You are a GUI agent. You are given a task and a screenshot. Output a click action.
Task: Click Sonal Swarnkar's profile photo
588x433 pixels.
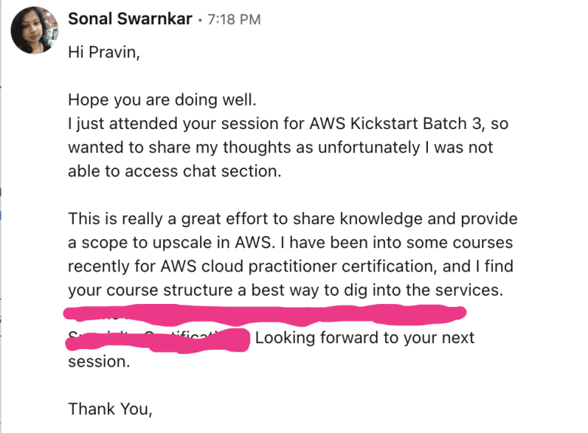(34, 30)
